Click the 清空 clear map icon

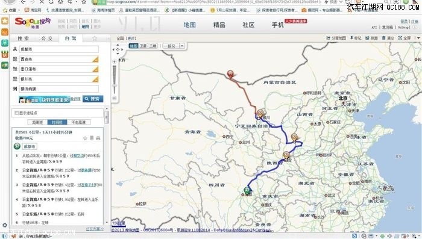coord(384,38)
